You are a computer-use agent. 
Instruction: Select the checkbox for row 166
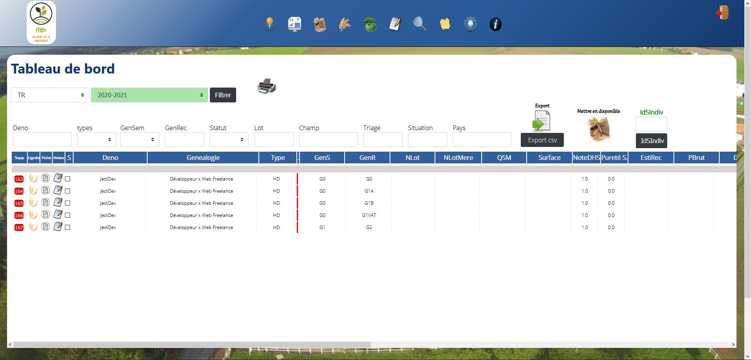click(68, 215)
